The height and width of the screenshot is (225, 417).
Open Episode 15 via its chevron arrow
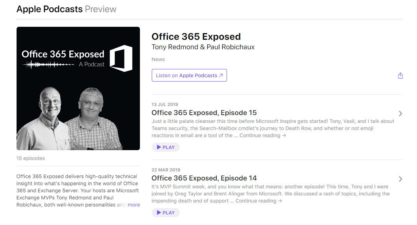coord(400,113)
